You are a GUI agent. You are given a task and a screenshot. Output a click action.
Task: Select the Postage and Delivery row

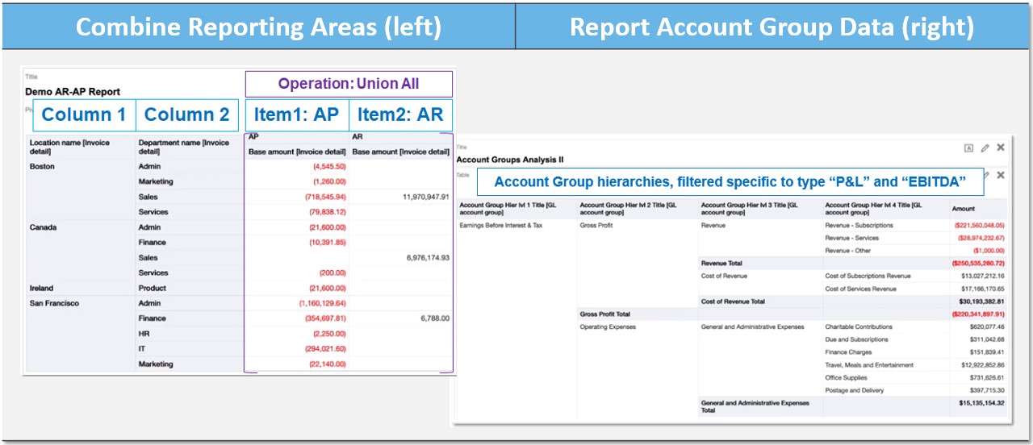pyautogui.click(x=855, y=390)
